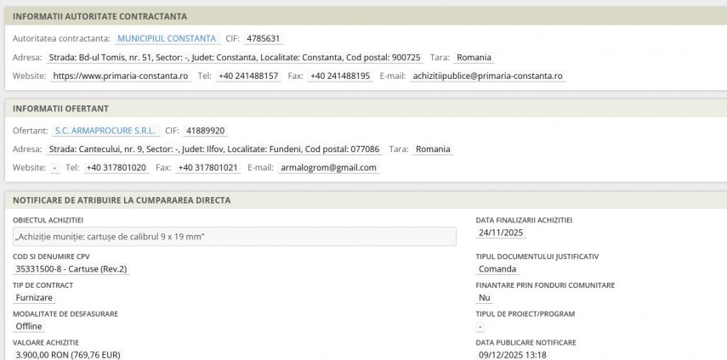This screenshot has height=360, width=727.
Task: Click the publication date 09/12/2025 13:18
Action: click(x=512, y=355)
